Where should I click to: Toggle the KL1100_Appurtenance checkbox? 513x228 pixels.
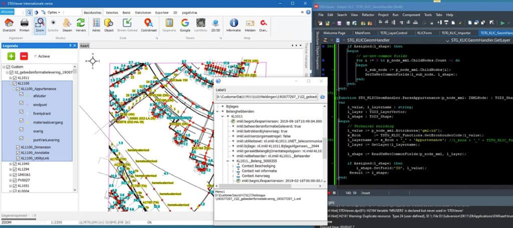click(18, 89)
